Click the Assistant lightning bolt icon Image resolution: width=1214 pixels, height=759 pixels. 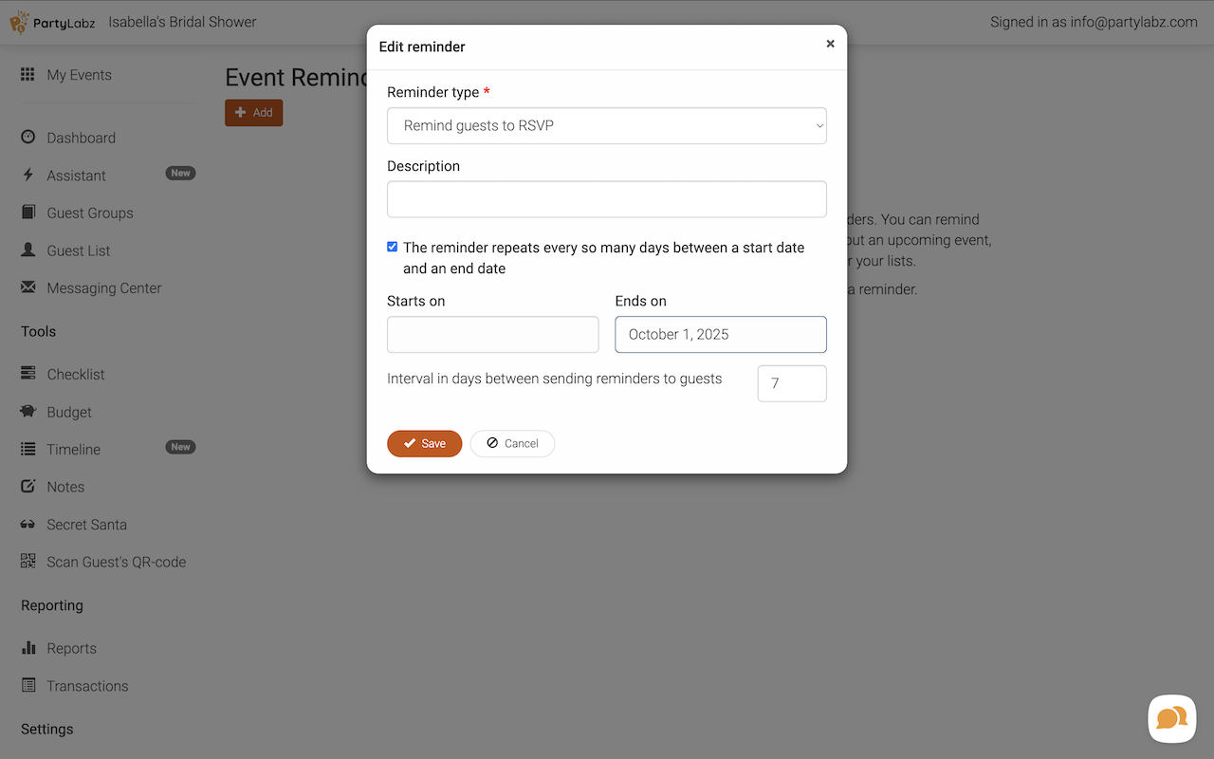point(28,176)
